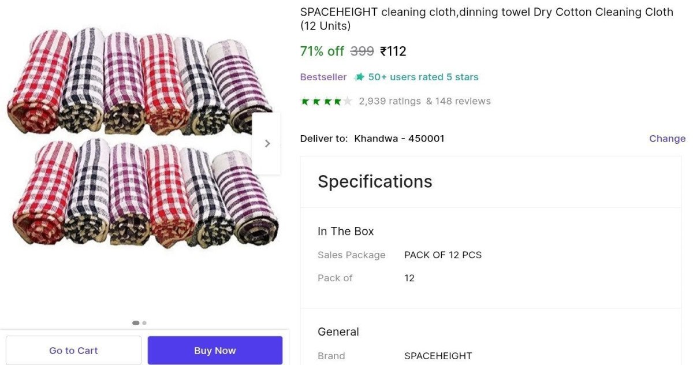
Task: Click the Specifications section heading
Action: 375,181
